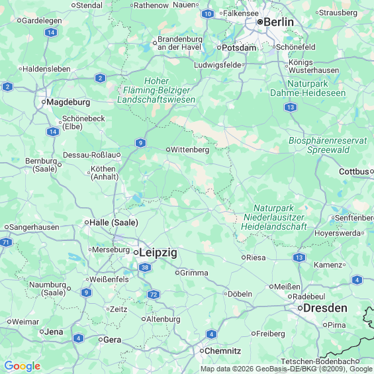Select the Dresden city label
The image size is (374, 374).
pyautogui.click(x=325, y=308)
